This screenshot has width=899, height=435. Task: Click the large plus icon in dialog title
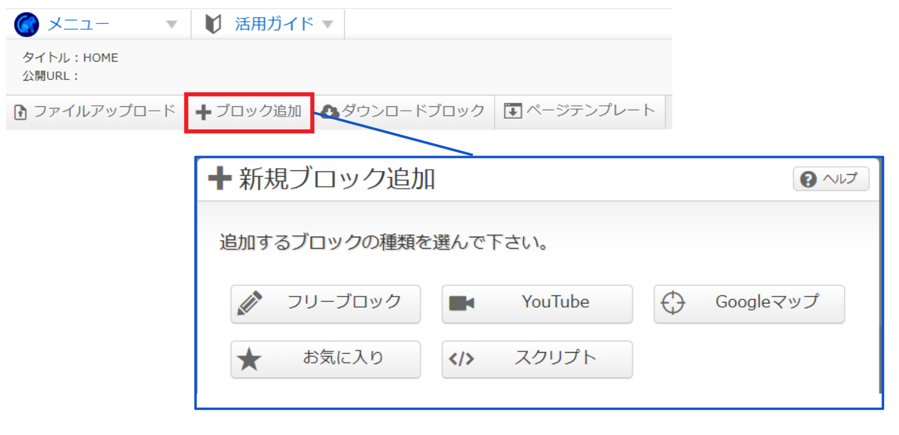220,178
